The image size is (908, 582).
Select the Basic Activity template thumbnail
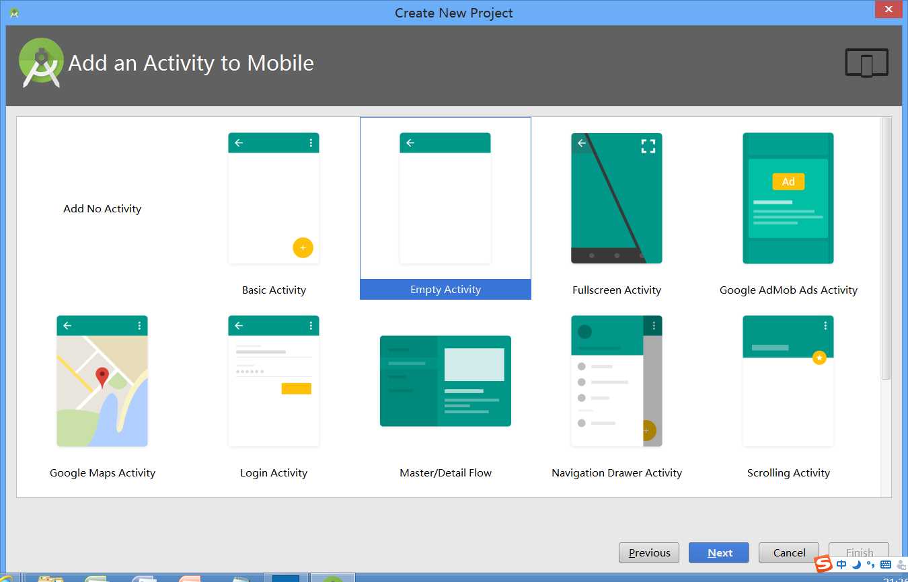tap(274, 198)
